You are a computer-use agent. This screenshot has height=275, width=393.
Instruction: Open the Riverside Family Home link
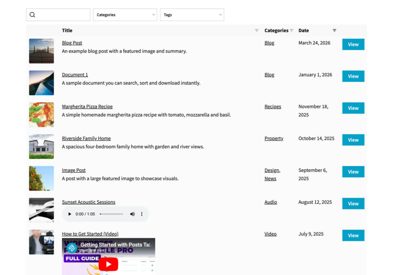86,138
